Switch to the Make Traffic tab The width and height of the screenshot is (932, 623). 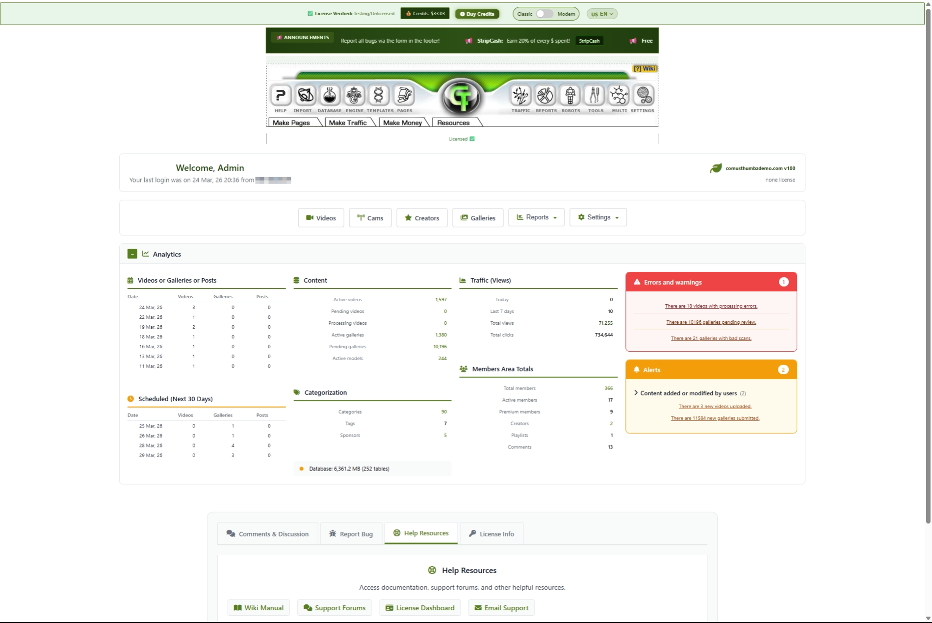click(x=348, y=123)
